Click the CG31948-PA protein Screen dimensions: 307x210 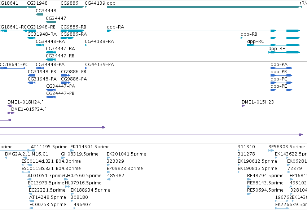(31, 83)
